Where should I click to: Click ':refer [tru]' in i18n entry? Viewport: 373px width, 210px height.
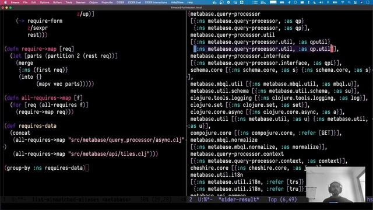[x=284, y=189]
